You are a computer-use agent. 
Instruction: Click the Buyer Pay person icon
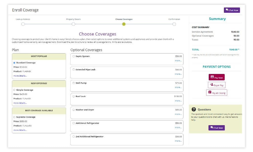coord(212,85)
